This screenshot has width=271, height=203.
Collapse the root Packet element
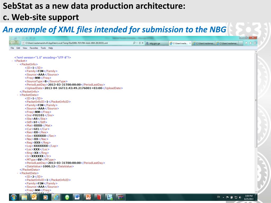tap(12, 61)
